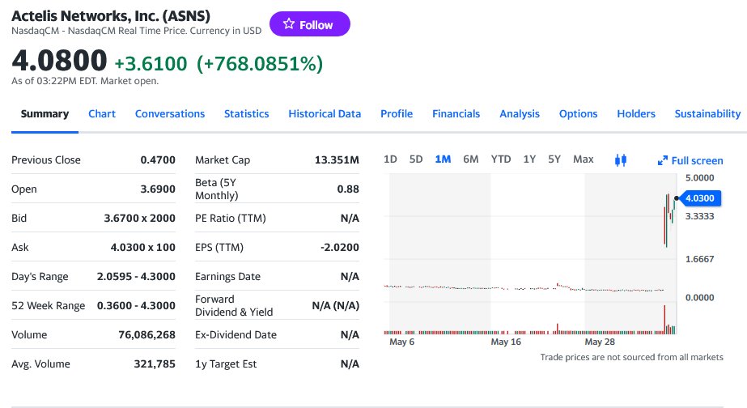The width and height of the screenshot is (747, 408).
Task: Open the Sustainability tab
Action: 707,114
